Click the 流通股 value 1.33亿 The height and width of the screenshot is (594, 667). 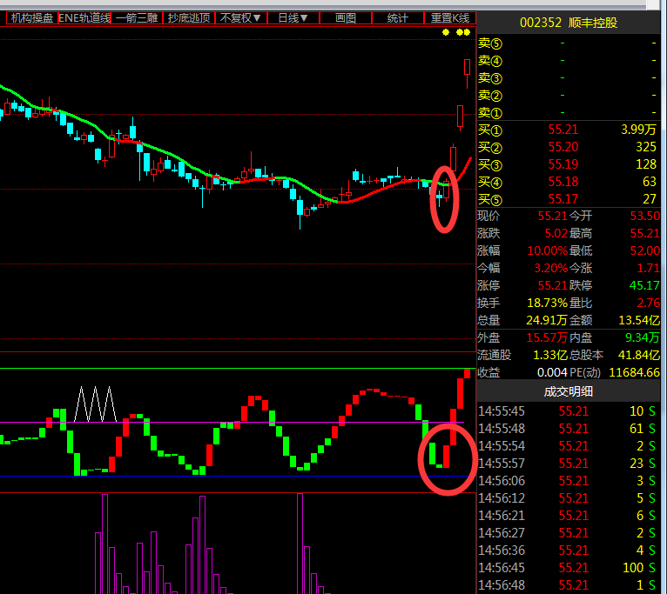pyautogui.click(x=550, y=355)
